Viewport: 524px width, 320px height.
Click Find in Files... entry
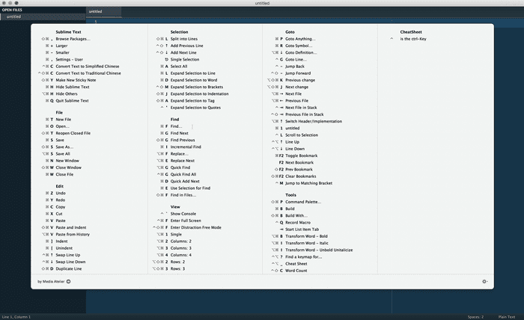(183, 195)
